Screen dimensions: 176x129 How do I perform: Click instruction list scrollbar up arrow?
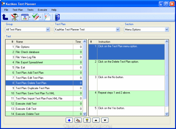tap(167, 42)
